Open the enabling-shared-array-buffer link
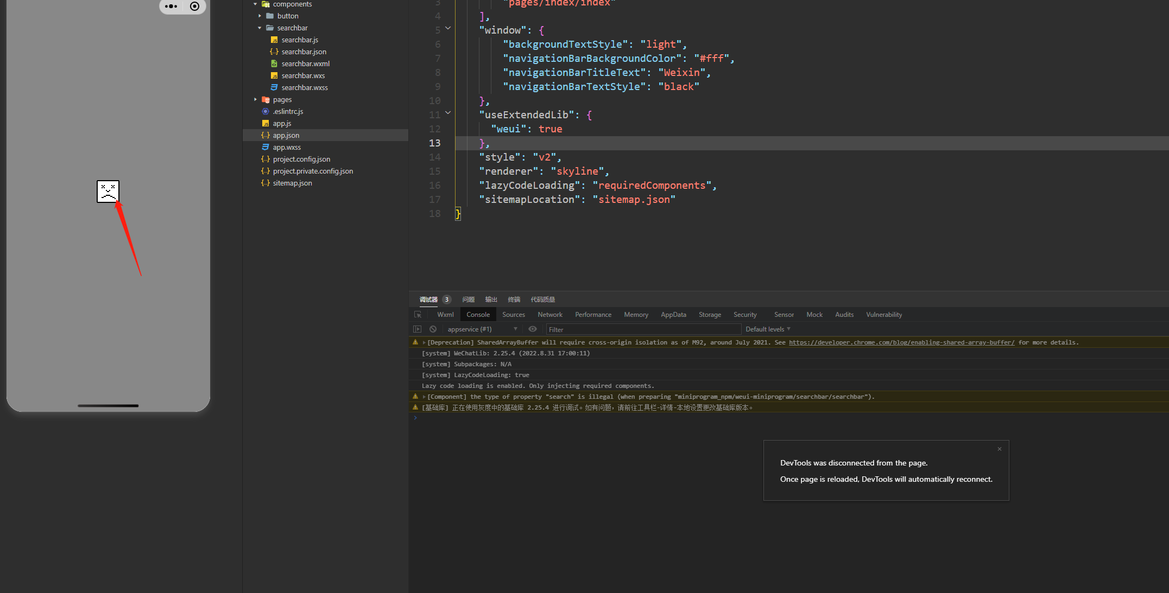Viewport: 1169px width, 593px height. [901, 342]
